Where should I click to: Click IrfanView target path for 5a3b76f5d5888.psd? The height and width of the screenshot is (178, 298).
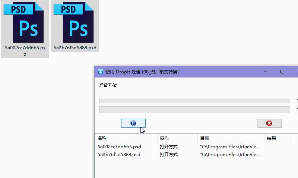coord(230,155)
